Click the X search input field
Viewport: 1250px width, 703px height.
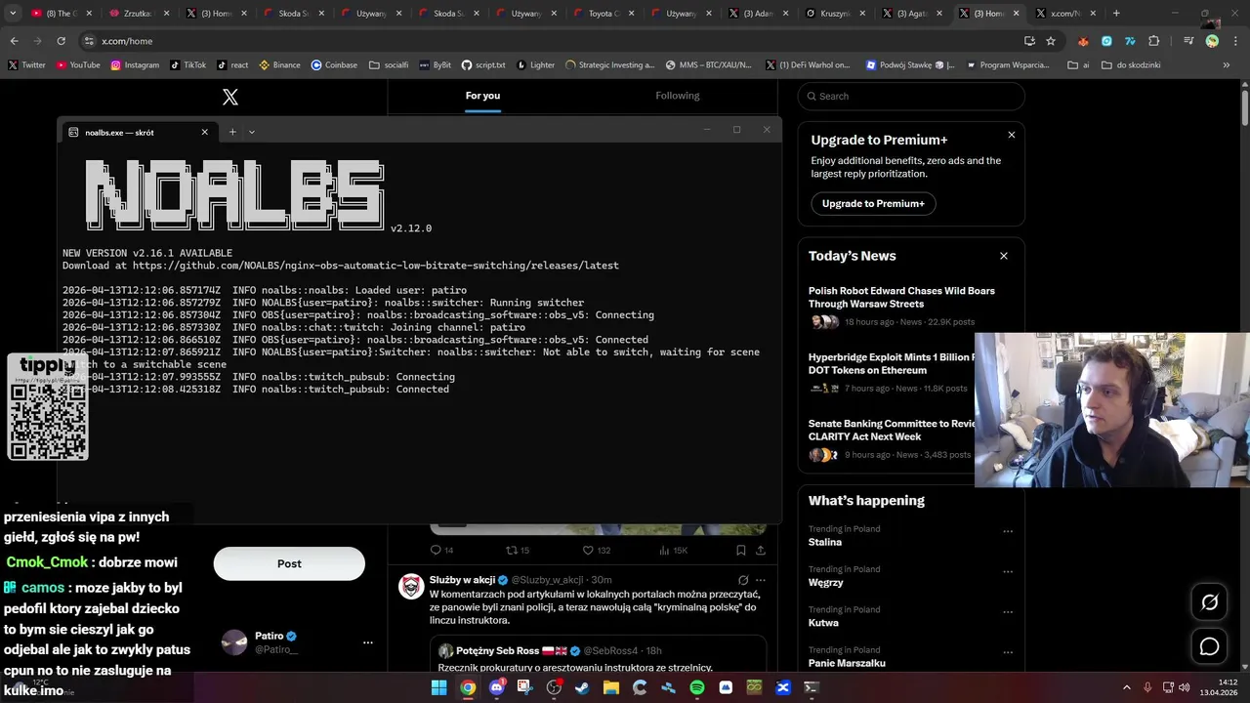pyautogui.click(x=911, y=96)
